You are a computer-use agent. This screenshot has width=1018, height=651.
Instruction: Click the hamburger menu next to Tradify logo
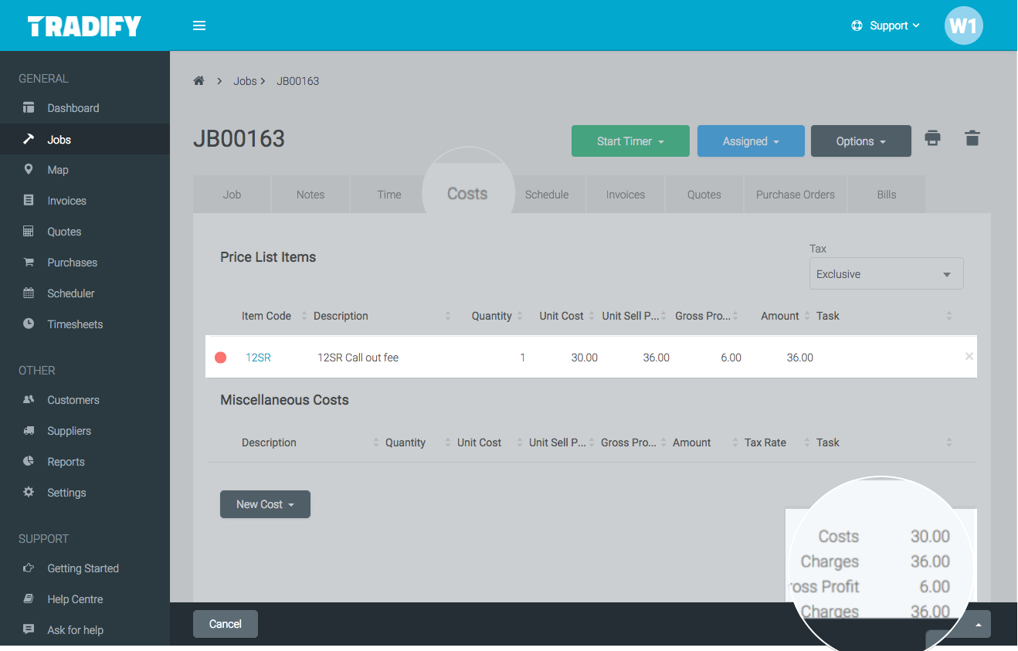[199, 25]
